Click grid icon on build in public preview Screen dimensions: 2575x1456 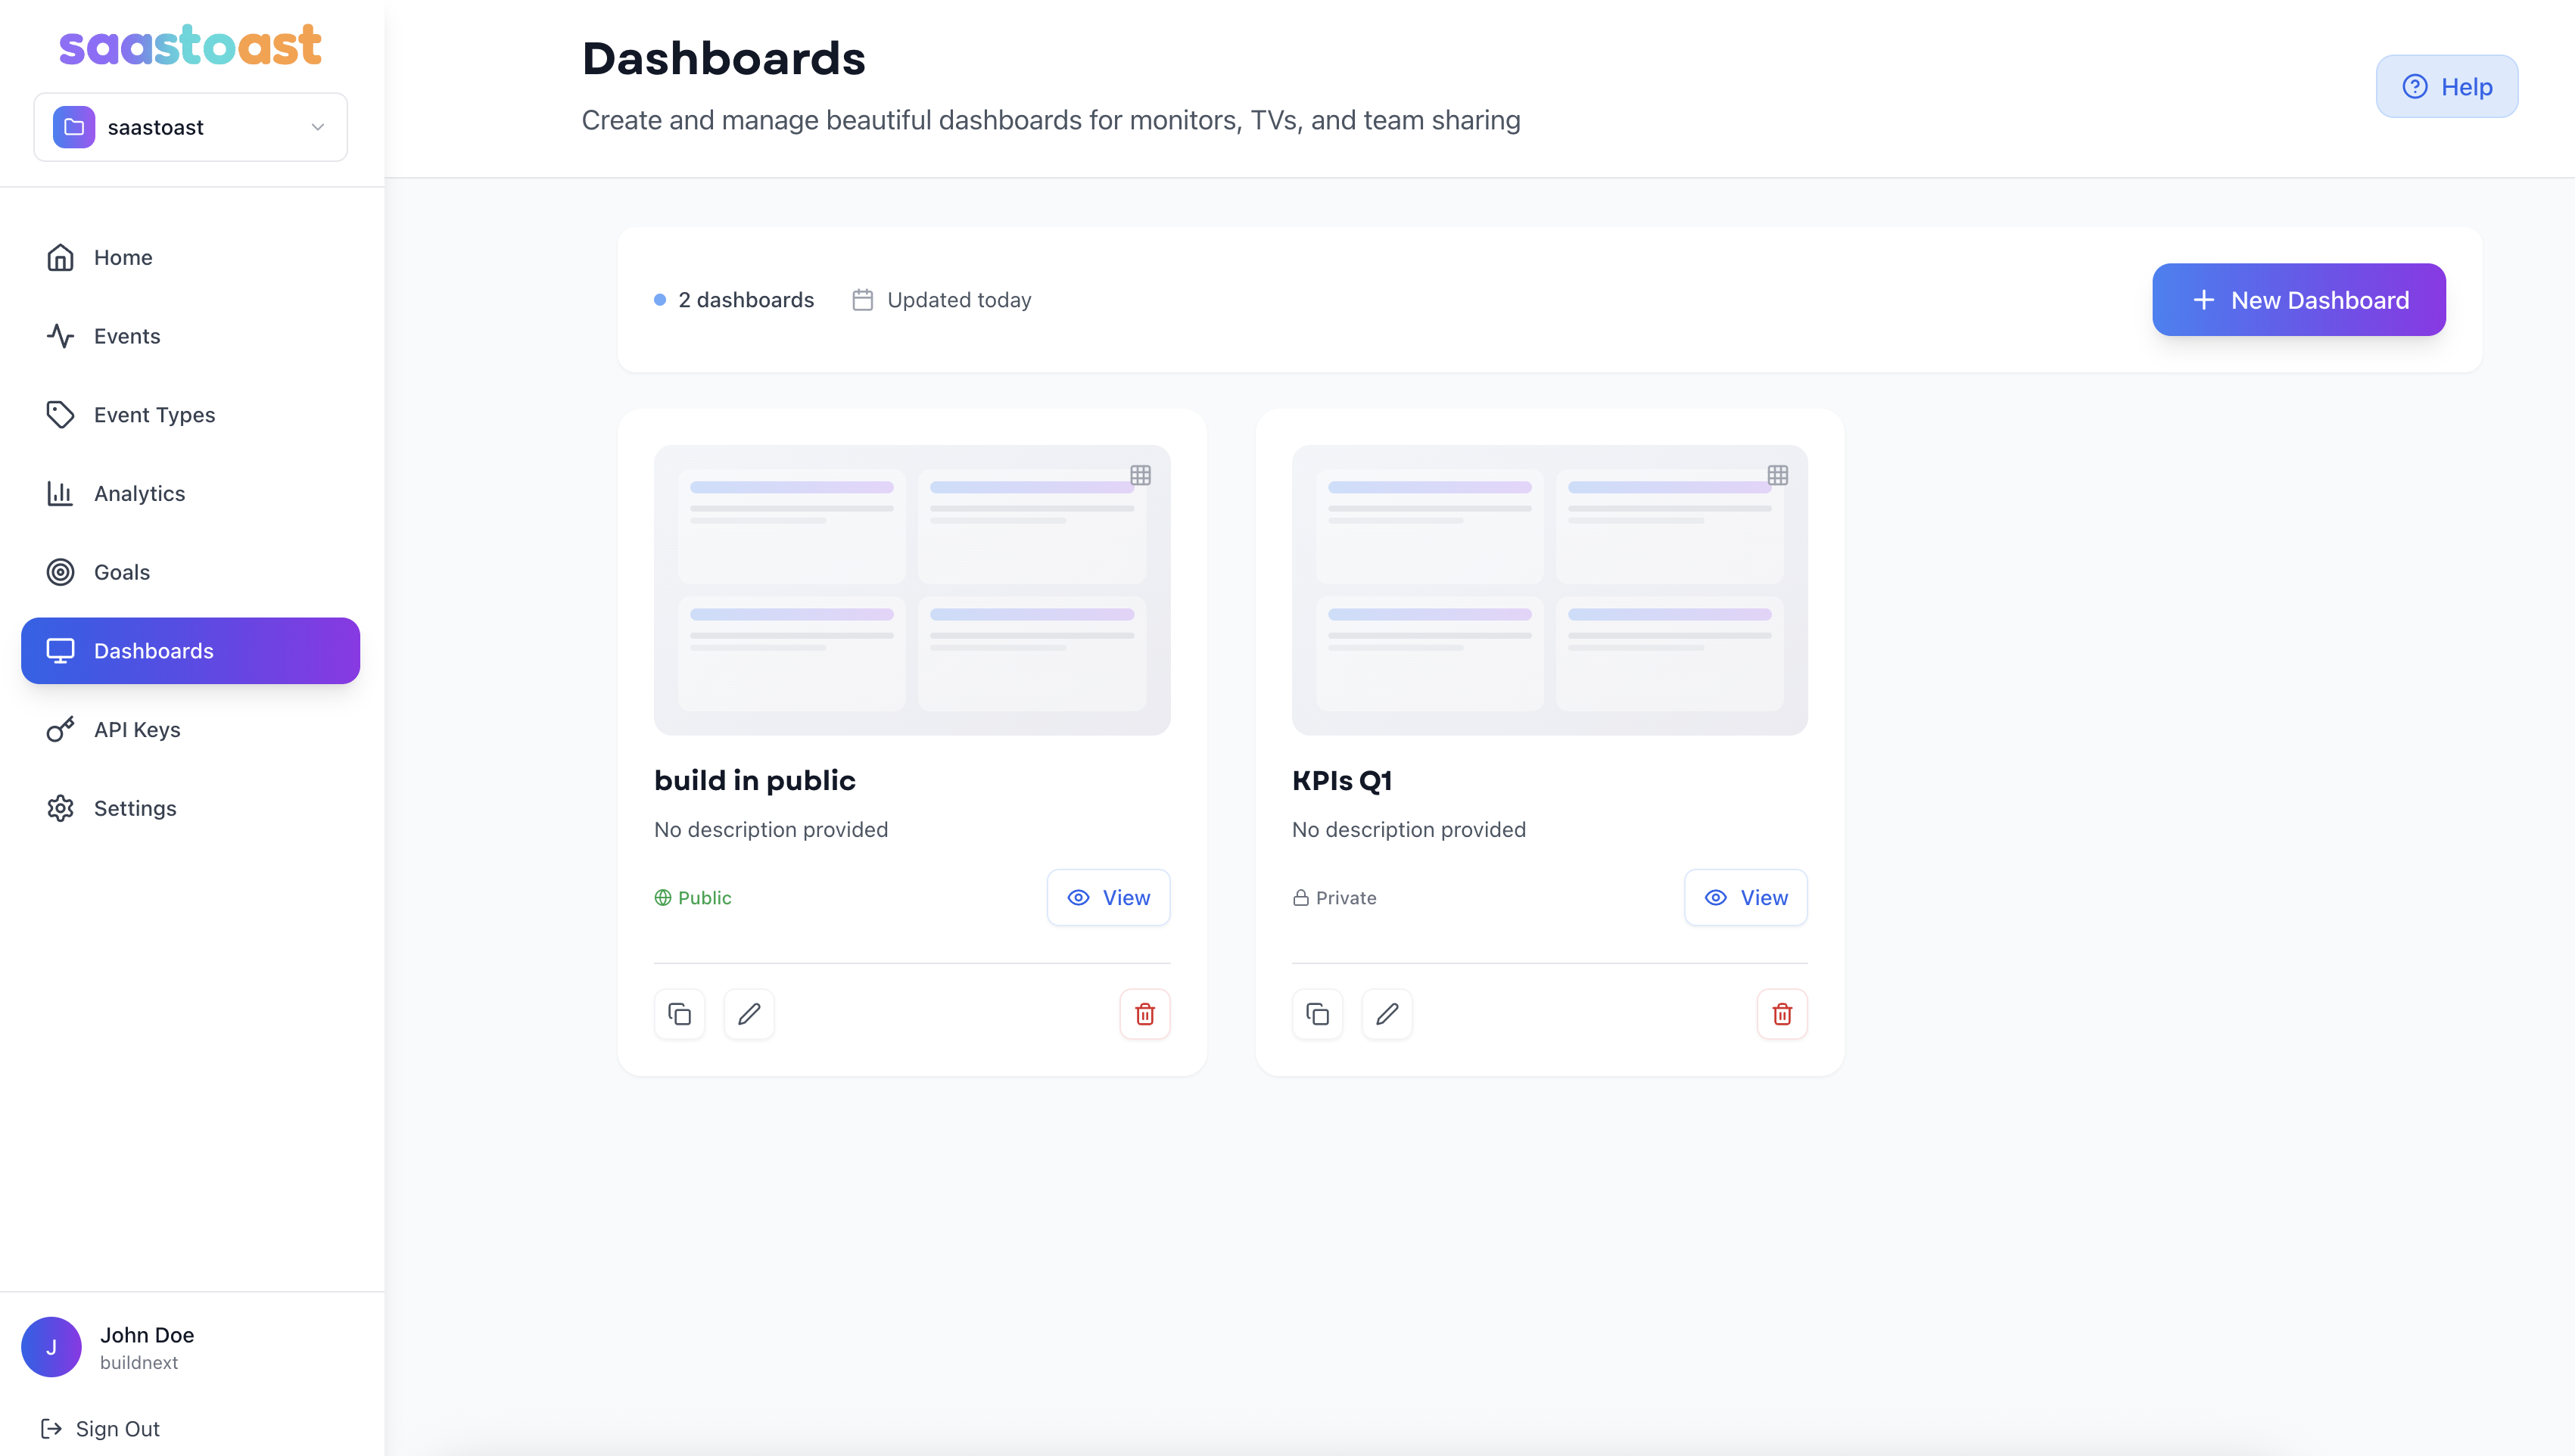click(1140, 475)
